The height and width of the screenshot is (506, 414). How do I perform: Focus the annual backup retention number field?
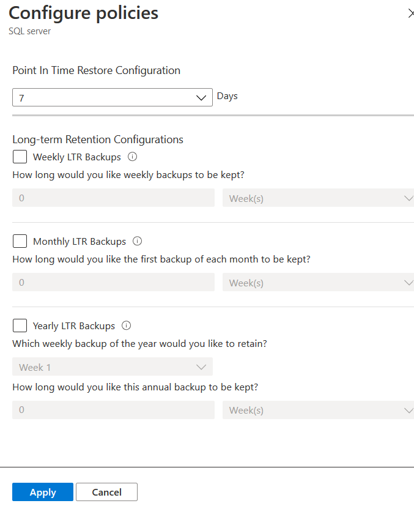point(113,410)
